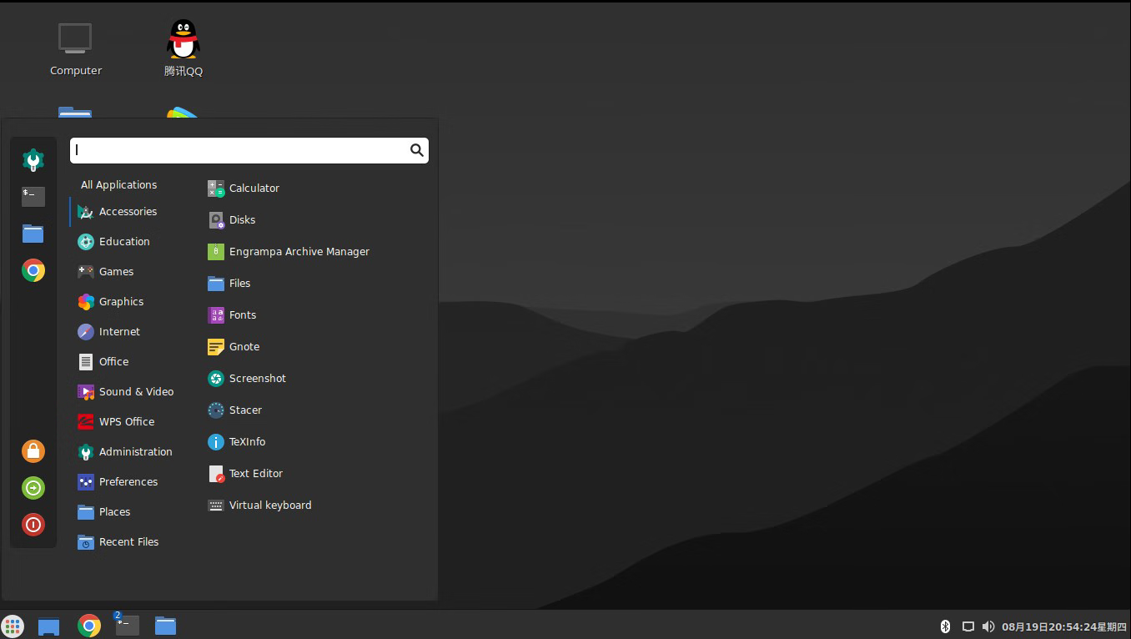Open Chrome from the menu favorites sidebar

click(x=33, y=270)
